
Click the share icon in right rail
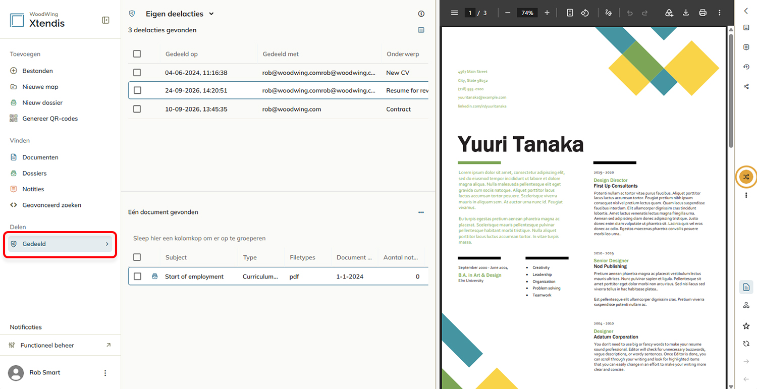point(746,86)
